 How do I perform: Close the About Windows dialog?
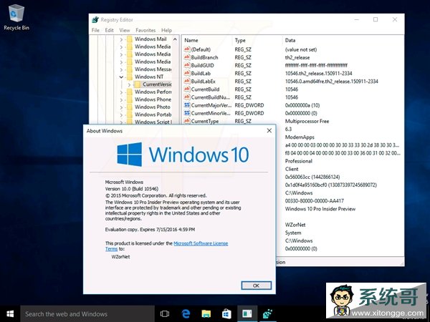tap(269, 131)
